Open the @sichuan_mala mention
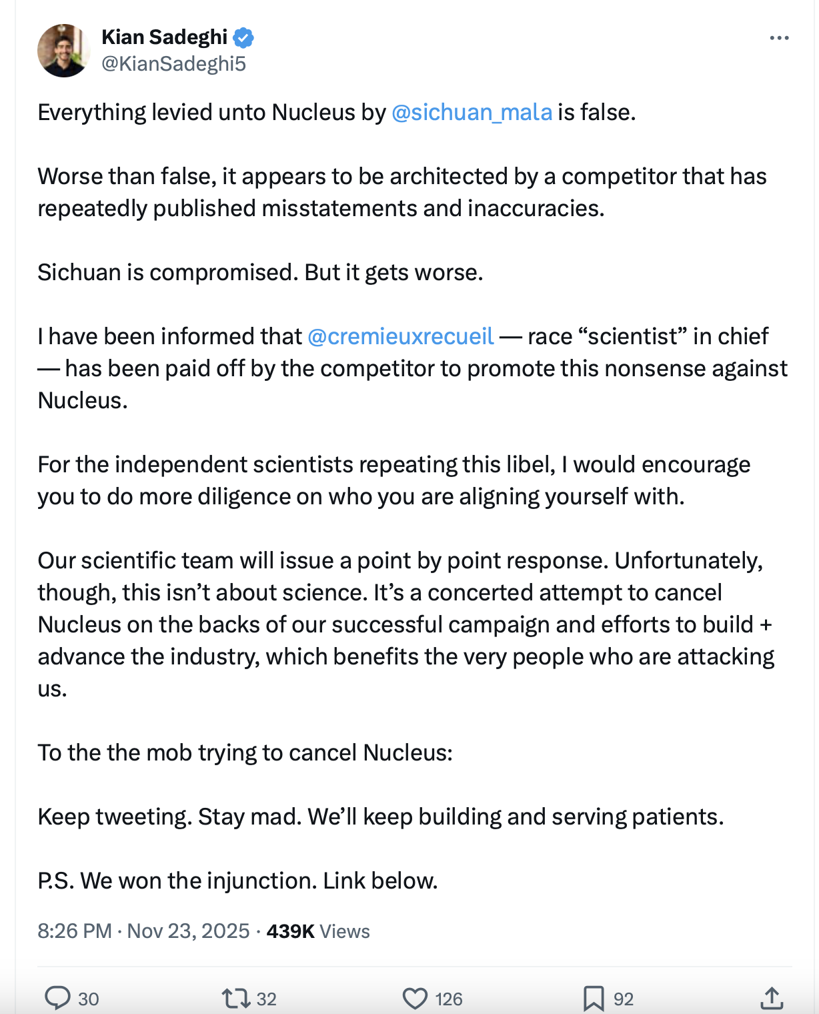The width and height of the screenshot is (819, 1014). click(472, 112)
